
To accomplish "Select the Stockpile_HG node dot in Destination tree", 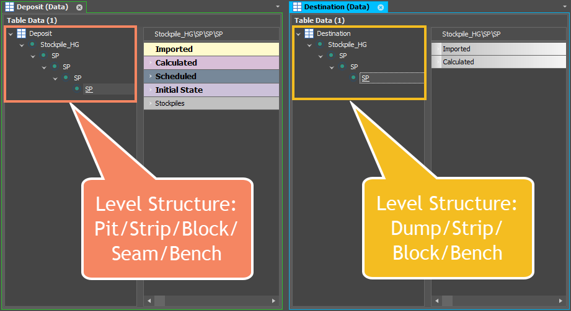I will [x=320, y=45].
